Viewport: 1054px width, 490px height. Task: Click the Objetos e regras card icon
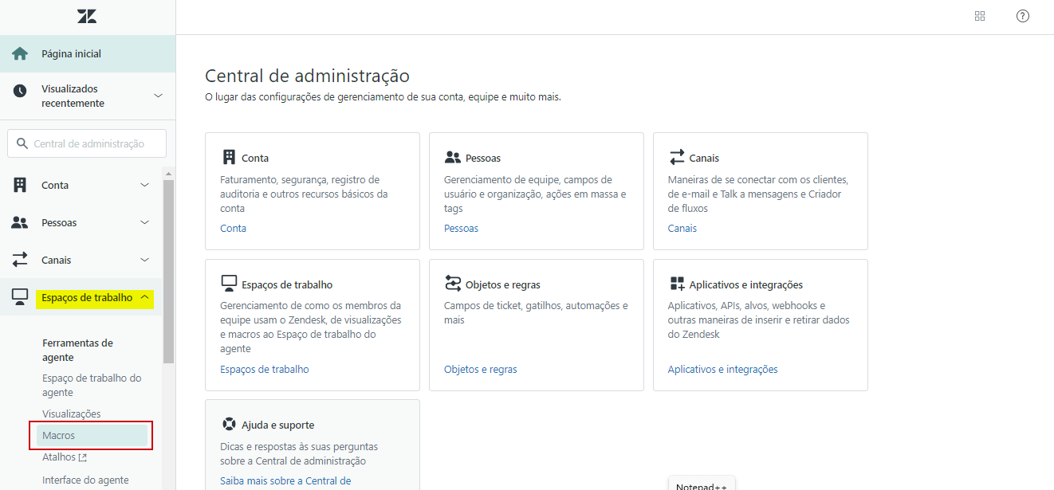pyautogui.click(x=453, y=284)
